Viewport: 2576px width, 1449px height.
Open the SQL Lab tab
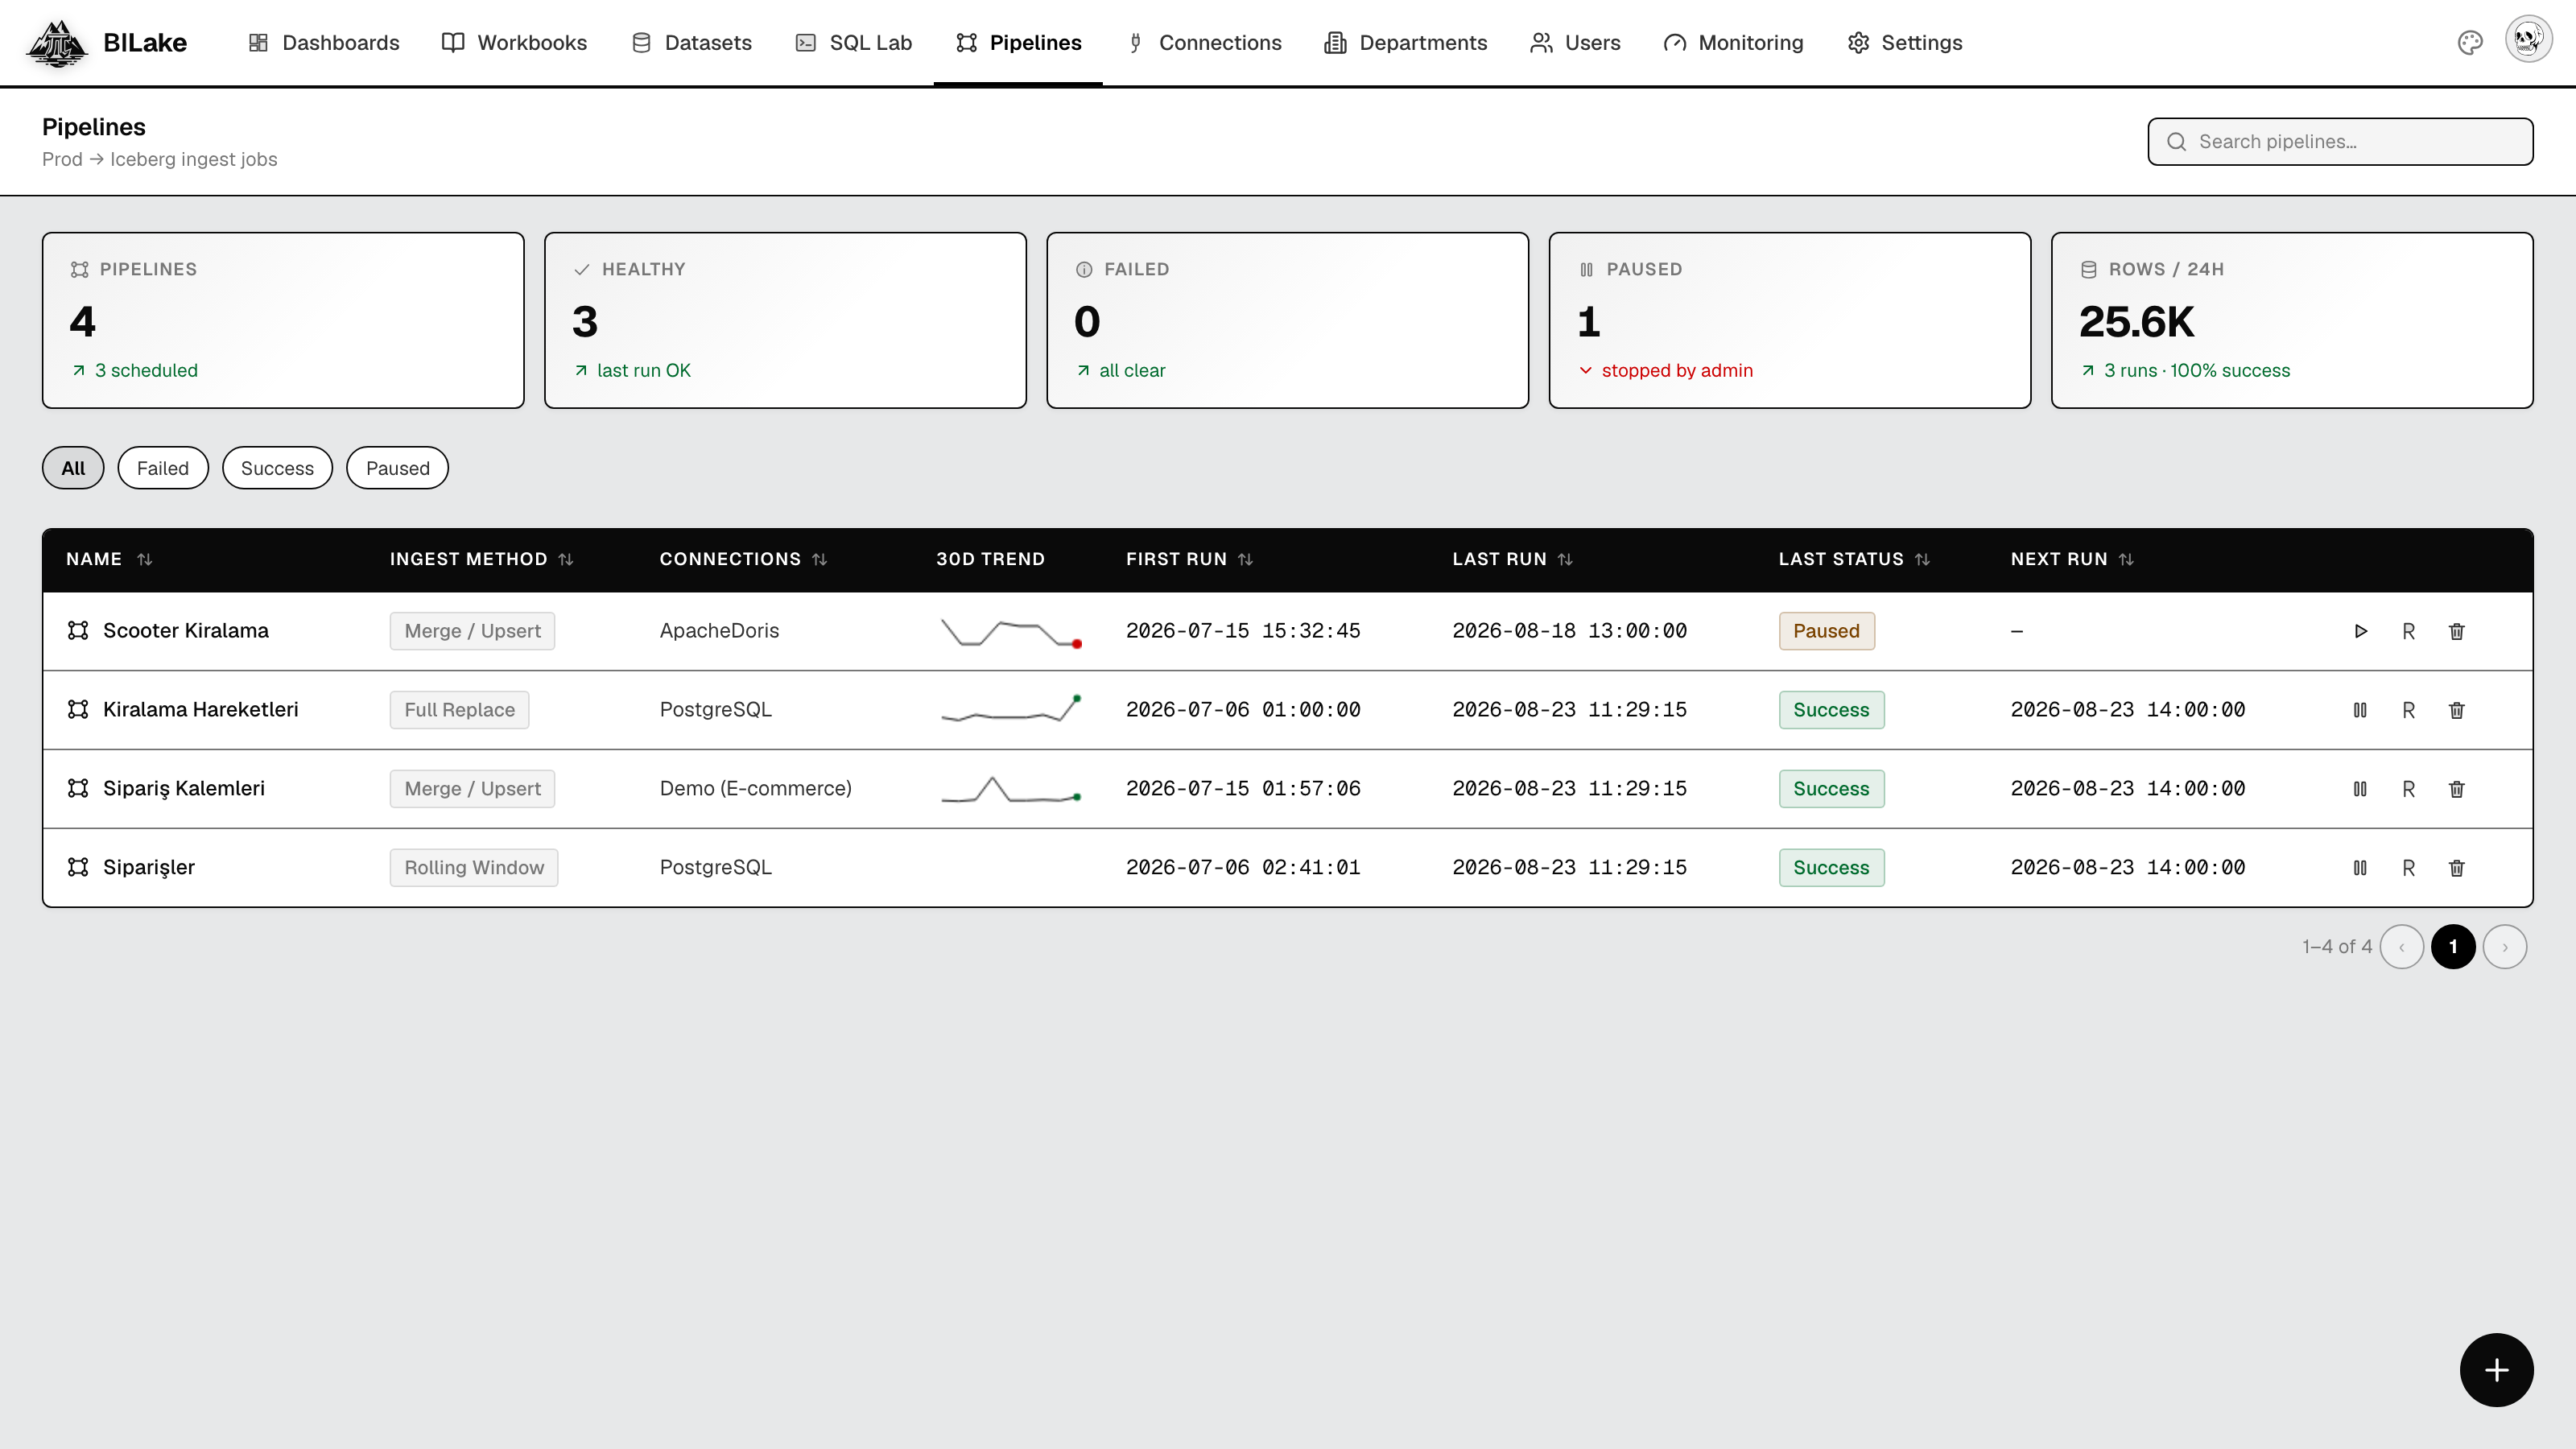point(853,43)
